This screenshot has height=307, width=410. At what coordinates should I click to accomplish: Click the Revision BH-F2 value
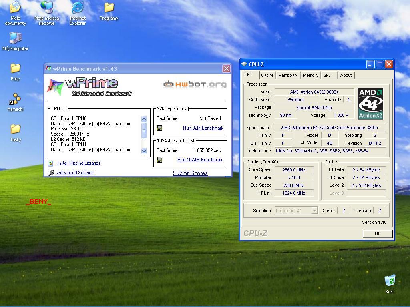click(x=375, y=143)
